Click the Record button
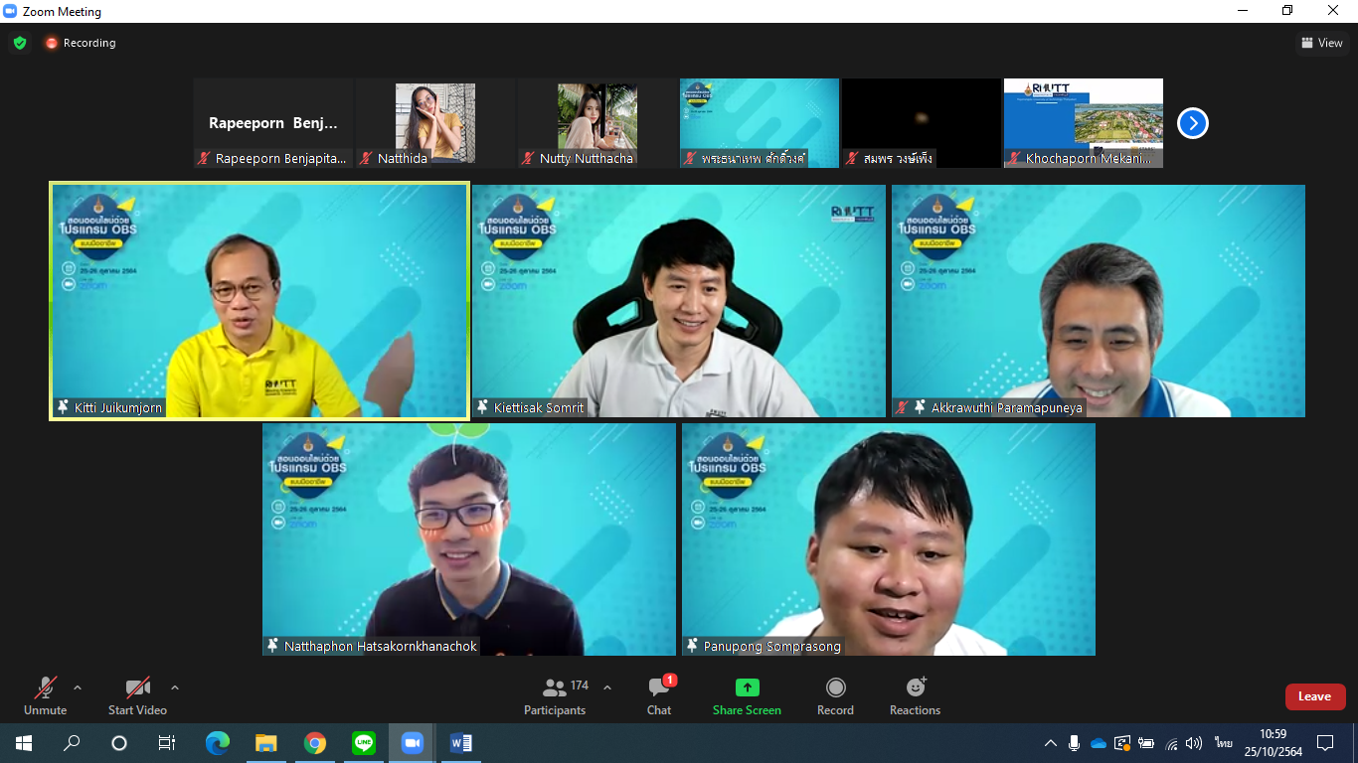1358x763 pixels. pos(835,695)
